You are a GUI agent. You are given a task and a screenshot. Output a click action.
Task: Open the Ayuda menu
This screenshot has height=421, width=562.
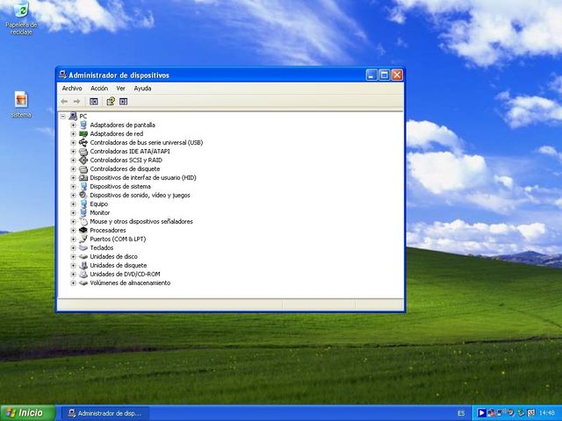(x=142, y=89)
